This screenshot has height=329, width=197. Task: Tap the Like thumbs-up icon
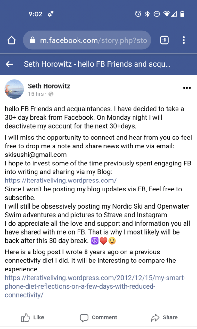pyautogui.click(x=25, y=318)
